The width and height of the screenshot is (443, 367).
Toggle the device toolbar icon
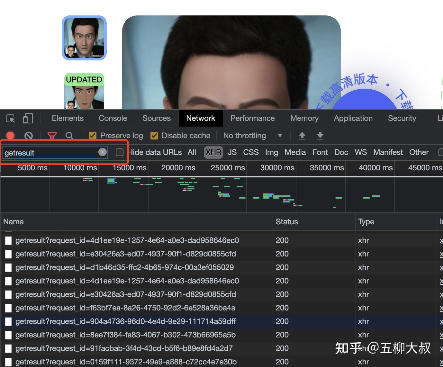[x=28, y=118]
